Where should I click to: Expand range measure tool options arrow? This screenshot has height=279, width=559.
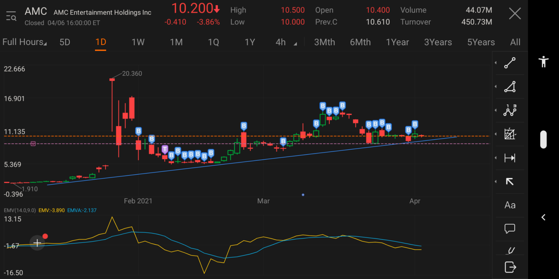[496, 158]
